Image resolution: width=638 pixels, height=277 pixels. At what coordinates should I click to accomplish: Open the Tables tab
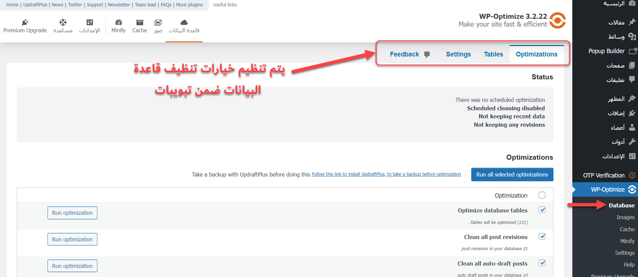click(493, 54)
